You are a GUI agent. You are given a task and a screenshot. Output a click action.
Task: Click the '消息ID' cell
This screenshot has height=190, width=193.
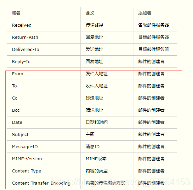pos(107,146)
